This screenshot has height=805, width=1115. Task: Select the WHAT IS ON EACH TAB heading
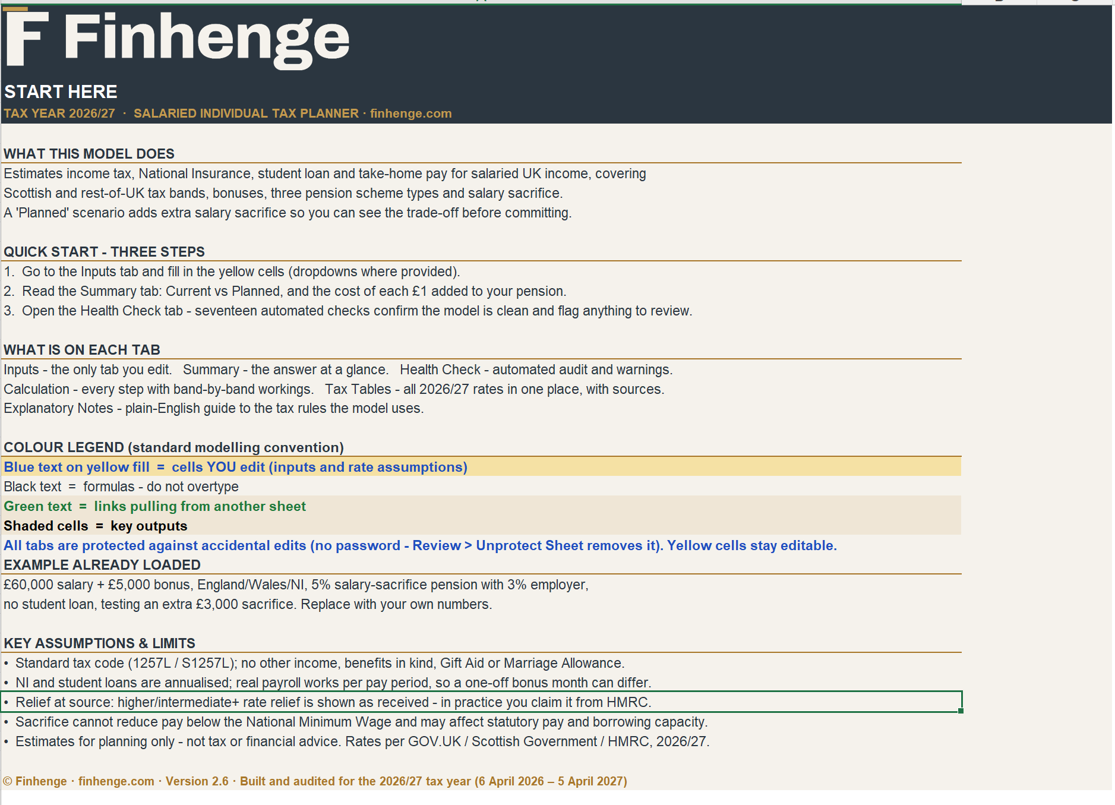[82, 350]
